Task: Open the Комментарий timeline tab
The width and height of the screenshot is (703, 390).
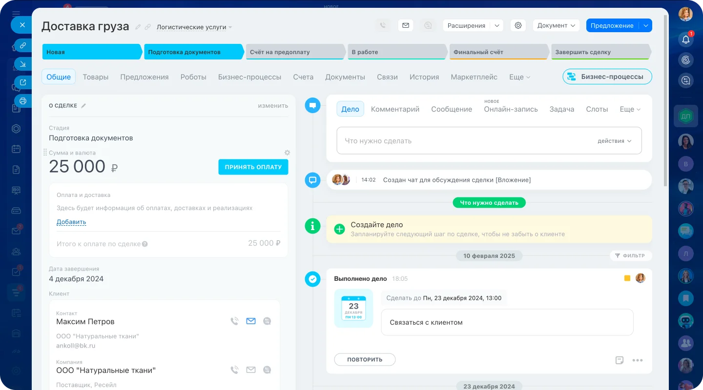Action: 395,109
